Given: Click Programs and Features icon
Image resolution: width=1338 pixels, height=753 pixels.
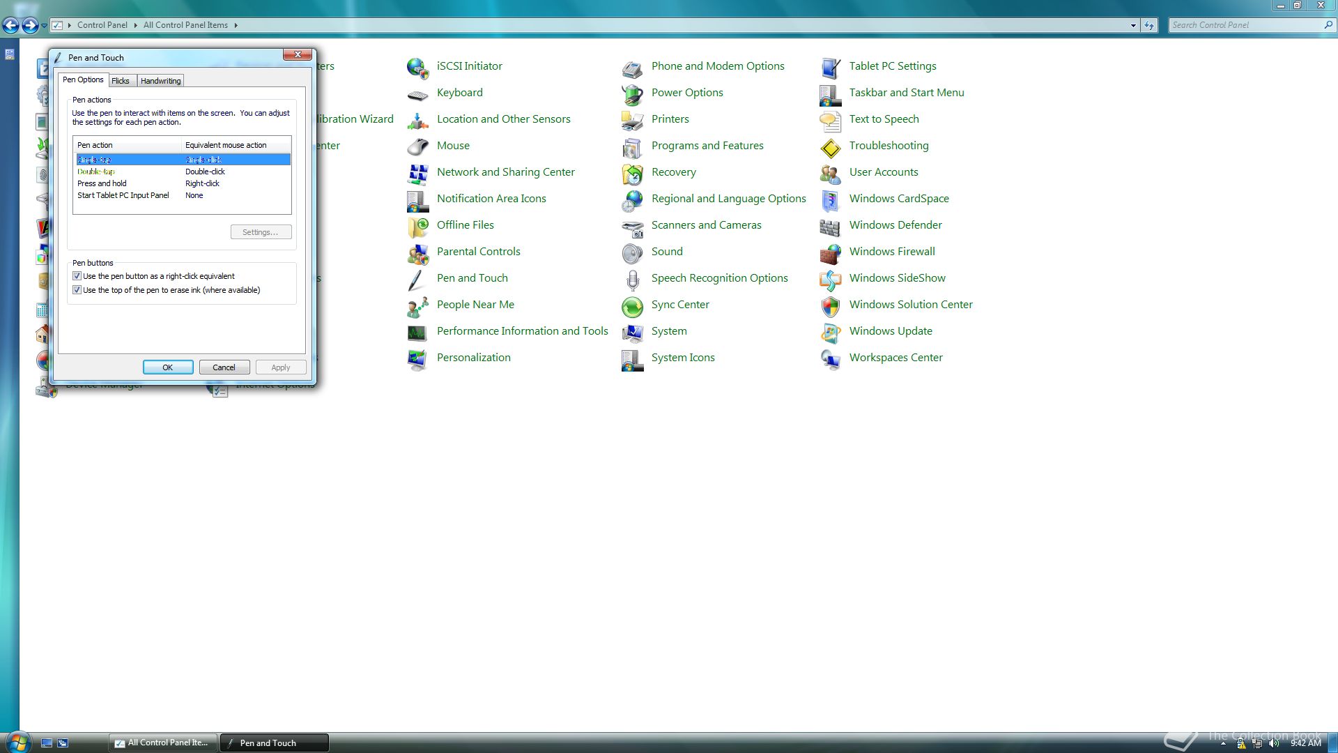Looking at the screenshot, I should (x=632, y=147).
